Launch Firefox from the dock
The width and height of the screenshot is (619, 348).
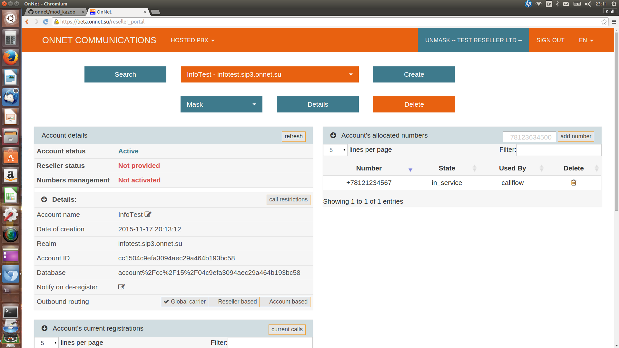(x=11, y=58)
